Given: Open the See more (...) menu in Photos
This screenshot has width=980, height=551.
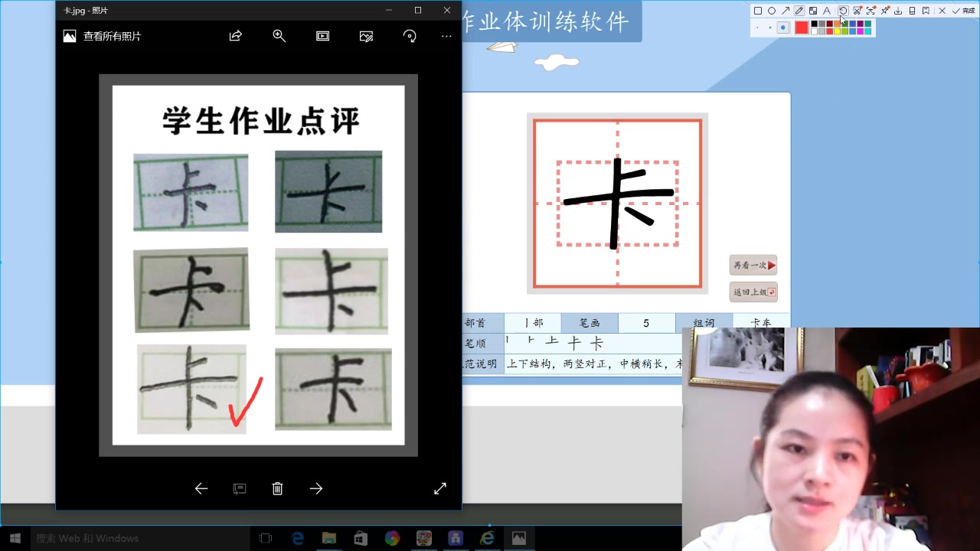Looking at the screenshot, I should click(446, 35).
